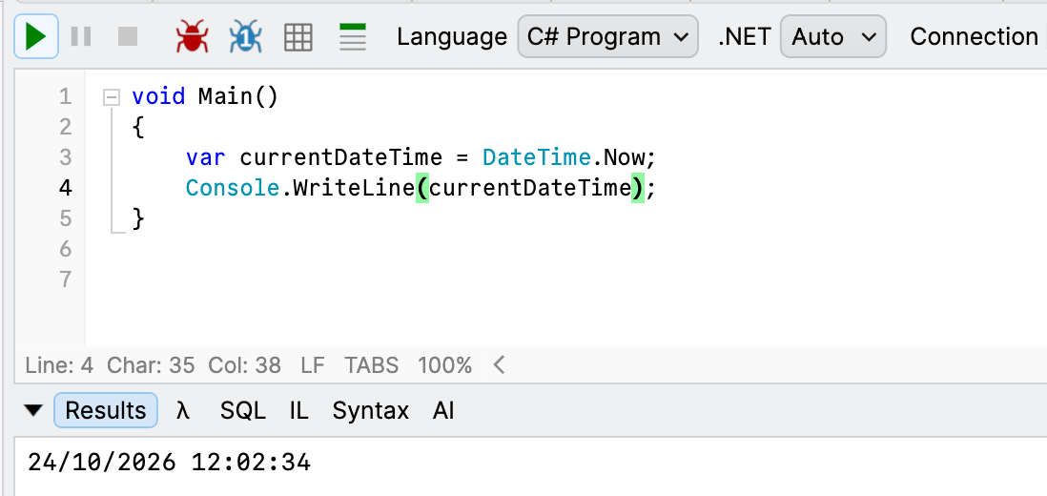The height and width of the screenshot is (496, 1047).
Task: Switch results to data grids icon
Action: [x=298, y=37]
